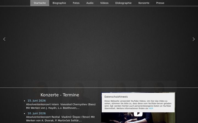
Task: Go to the Konzerte page
Action: click(x=144, y=3)
